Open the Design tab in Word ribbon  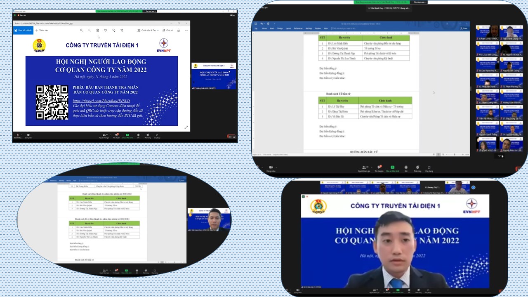pyautogui.click(x=280, y=28)
